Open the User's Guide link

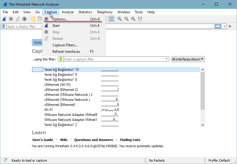pyautogui.click(x=43, y=140)
